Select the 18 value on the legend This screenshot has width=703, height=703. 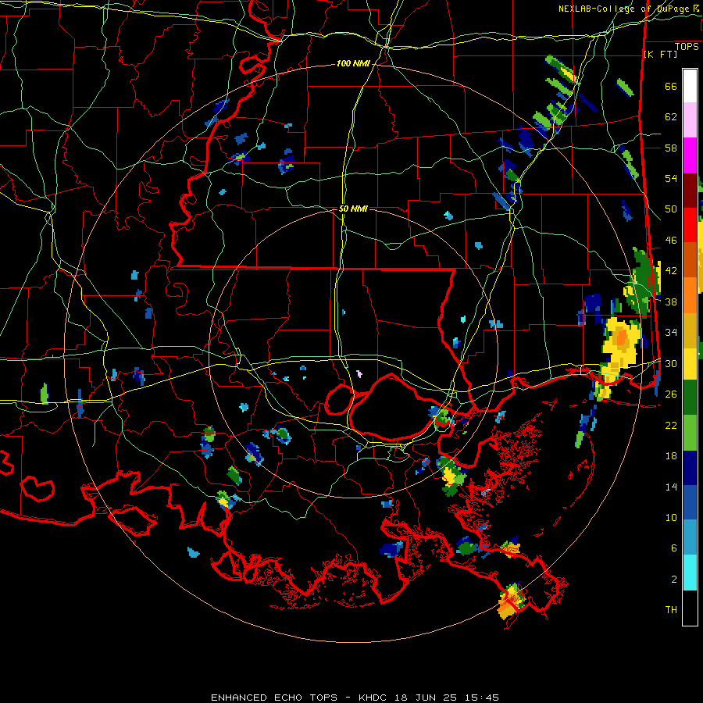pyautogui.click(x=671, y=456)
